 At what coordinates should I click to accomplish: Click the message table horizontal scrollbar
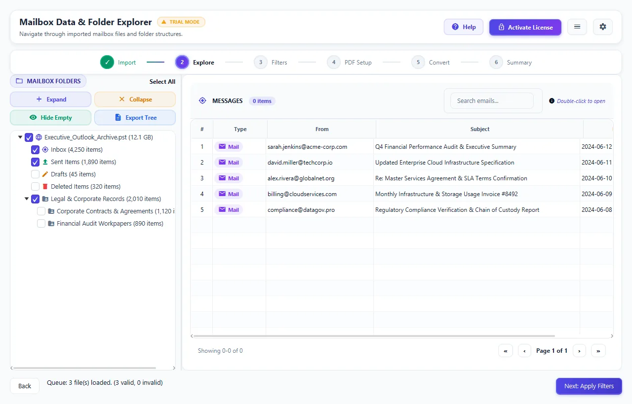(374, 336)
